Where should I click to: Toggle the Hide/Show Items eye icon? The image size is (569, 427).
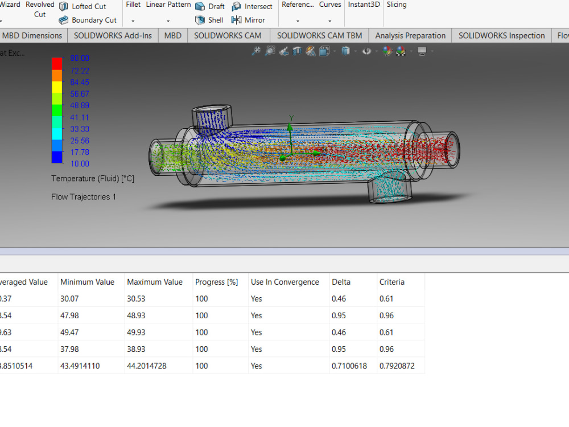(367, 51)
